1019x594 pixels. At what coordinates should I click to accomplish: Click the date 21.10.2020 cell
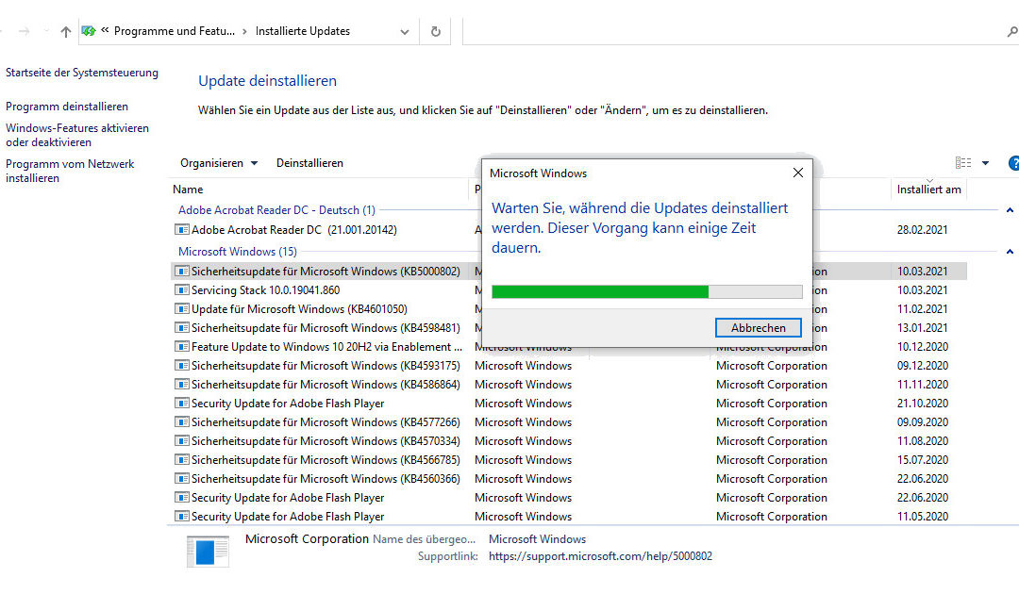coord(922,404)
